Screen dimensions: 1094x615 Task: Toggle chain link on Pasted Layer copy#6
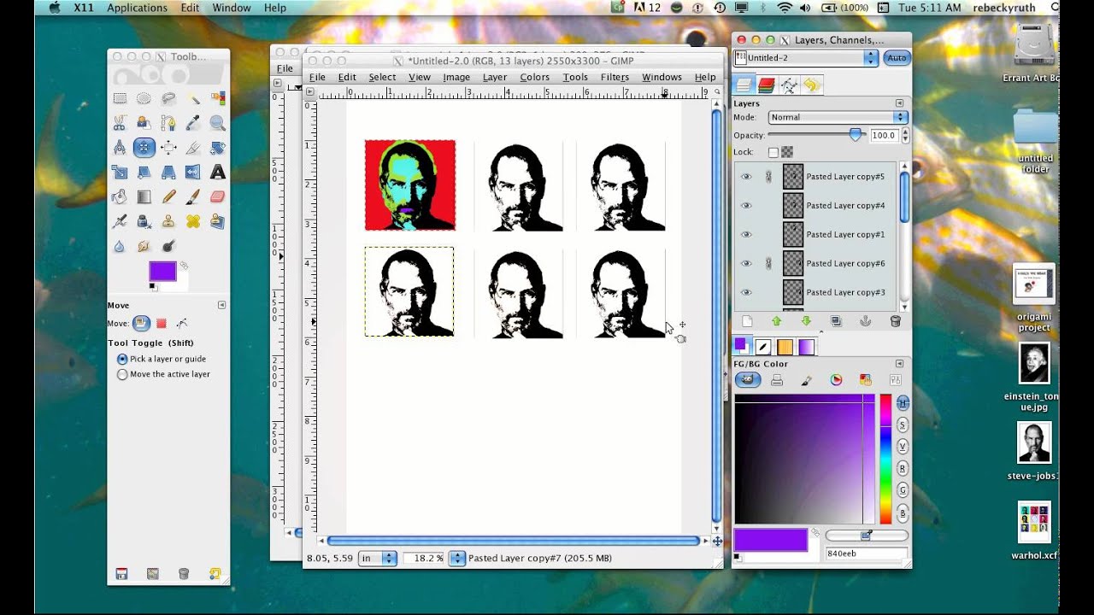[768, 264]
